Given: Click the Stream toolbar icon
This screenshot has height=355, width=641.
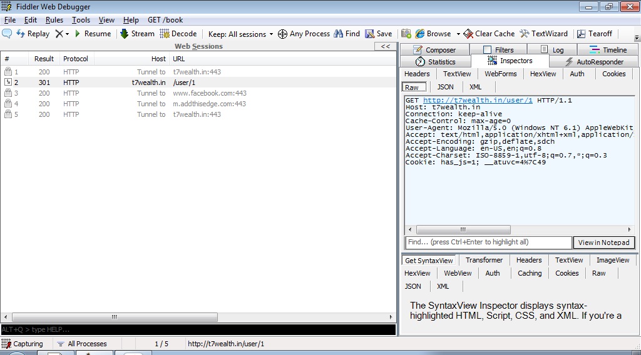Looking at the screenshot, I should [125, 34].
